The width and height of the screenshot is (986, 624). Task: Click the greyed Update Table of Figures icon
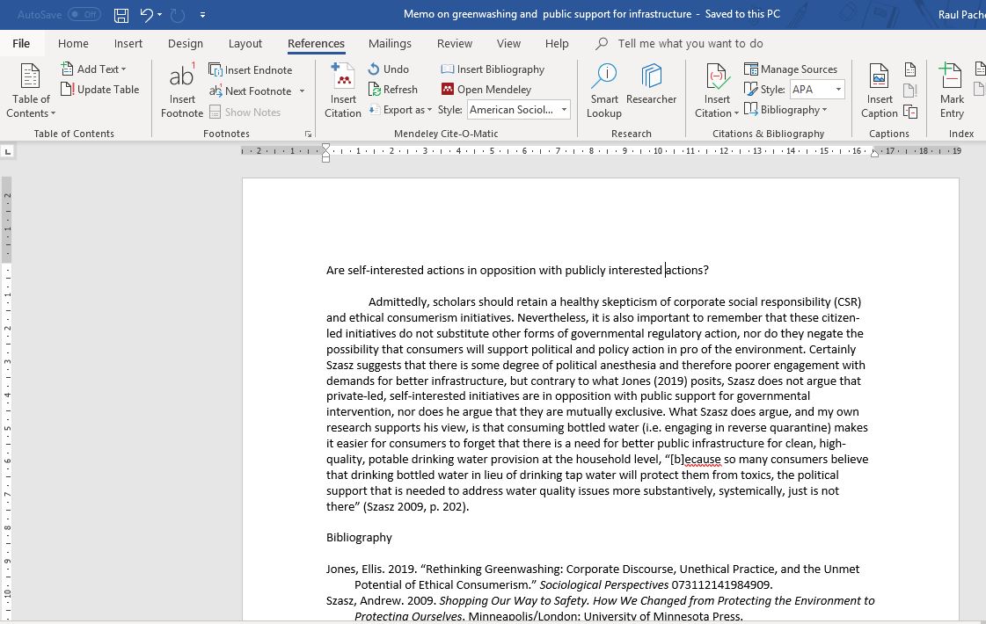[909, 91]
